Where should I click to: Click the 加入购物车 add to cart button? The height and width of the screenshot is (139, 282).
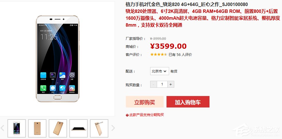(188, 102)
